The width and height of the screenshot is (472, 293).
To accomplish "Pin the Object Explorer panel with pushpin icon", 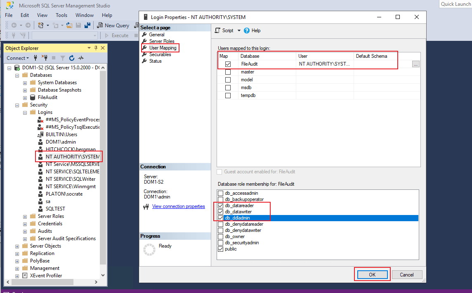I will pyautogui.click(x=96, y=48).
